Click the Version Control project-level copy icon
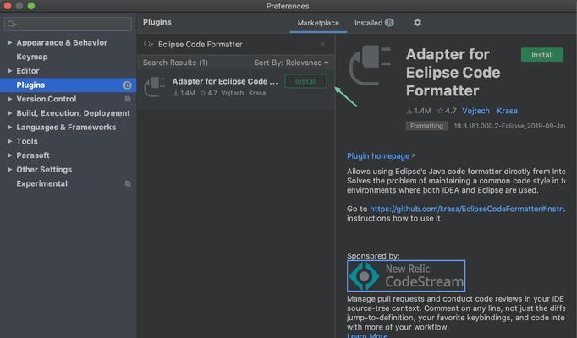The height and width of the screenshot is (338, 577). (128, 99)
